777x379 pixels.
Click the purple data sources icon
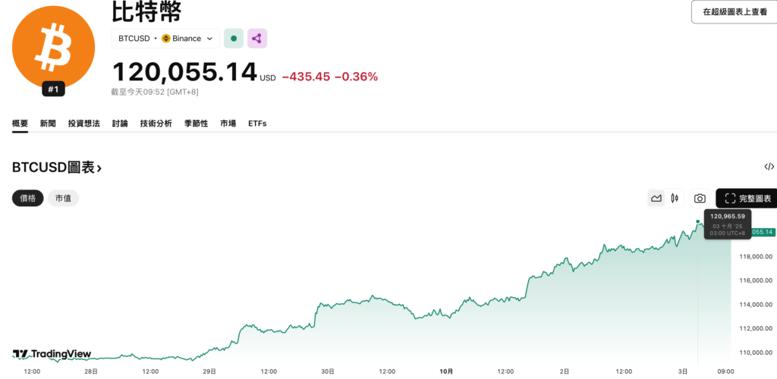[257, 39]
